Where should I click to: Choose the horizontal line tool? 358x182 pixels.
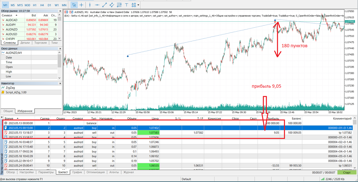[97, 5]
